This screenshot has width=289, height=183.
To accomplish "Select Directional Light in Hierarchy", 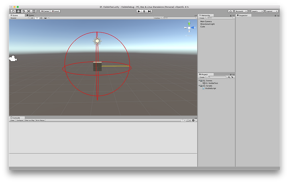I will tap(208, 24).
